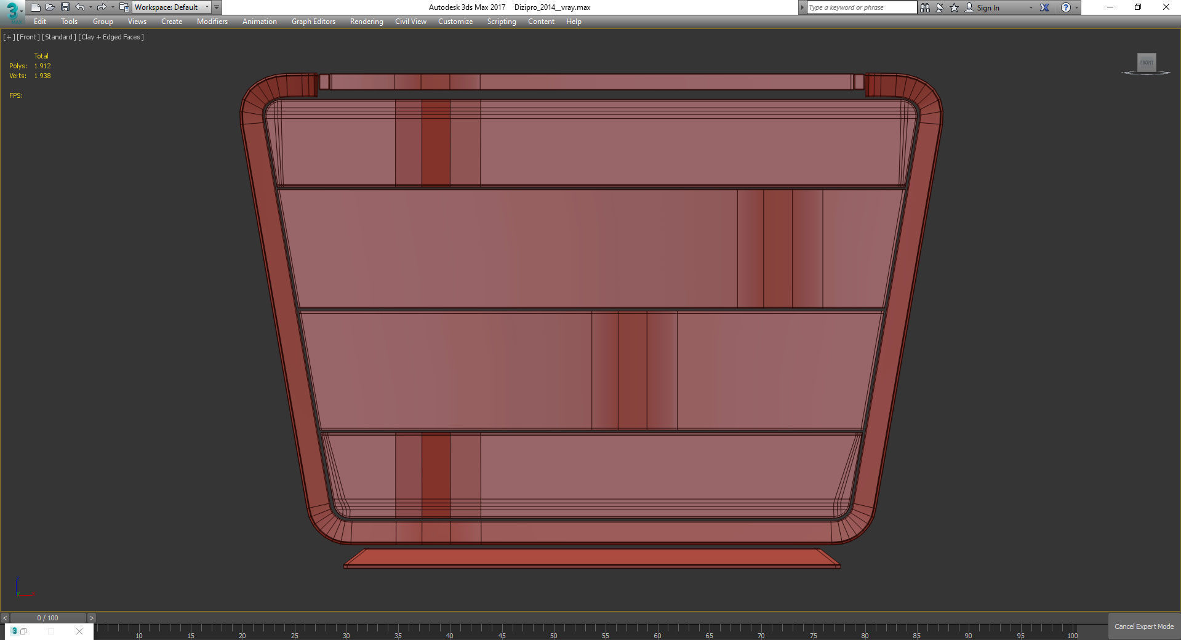The width and height of the screenshot is (1181, 640).
Task: Click restore icon in bottom floating bar
Action: [23, 631]
